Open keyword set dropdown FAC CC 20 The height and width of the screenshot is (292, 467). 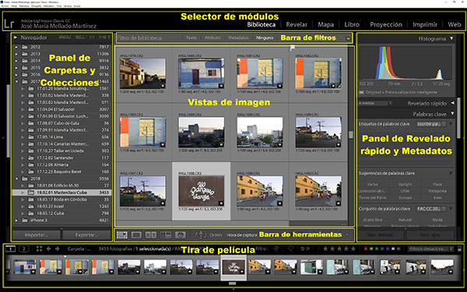point(431,209)
